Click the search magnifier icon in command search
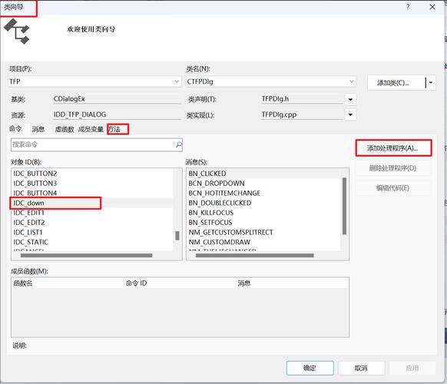 [179, 144]
